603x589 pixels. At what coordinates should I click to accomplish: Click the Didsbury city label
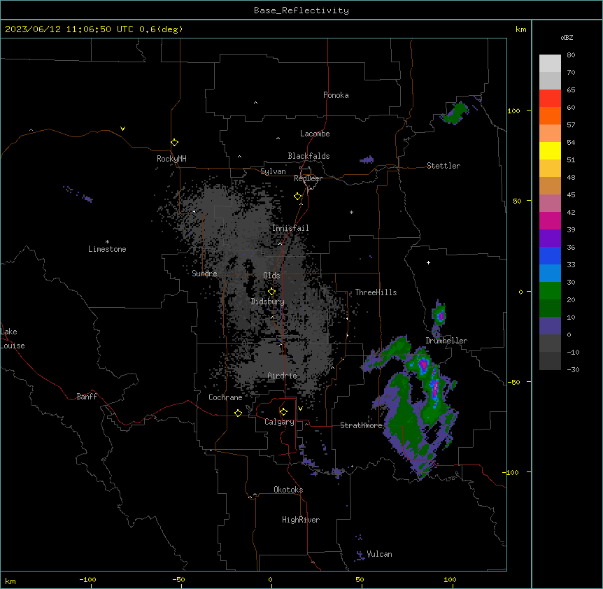coord(268,301)
